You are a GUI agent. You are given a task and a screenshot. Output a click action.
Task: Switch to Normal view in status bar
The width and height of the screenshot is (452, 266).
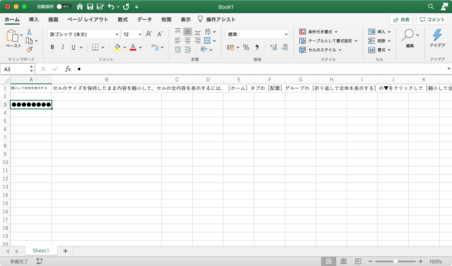pyautogui.click(x=329, y=261)
